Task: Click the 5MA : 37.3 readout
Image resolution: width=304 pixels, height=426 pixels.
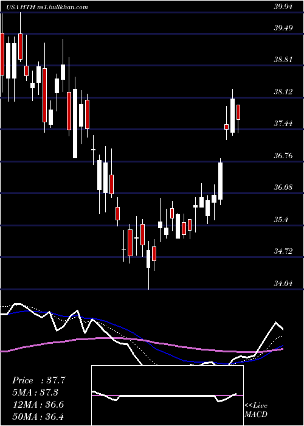Action: (36, 393)
